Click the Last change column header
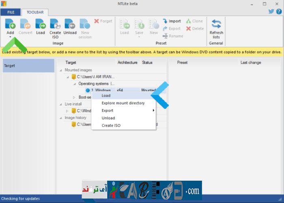The width and height of the screenshot is (284, 203). 251,63
